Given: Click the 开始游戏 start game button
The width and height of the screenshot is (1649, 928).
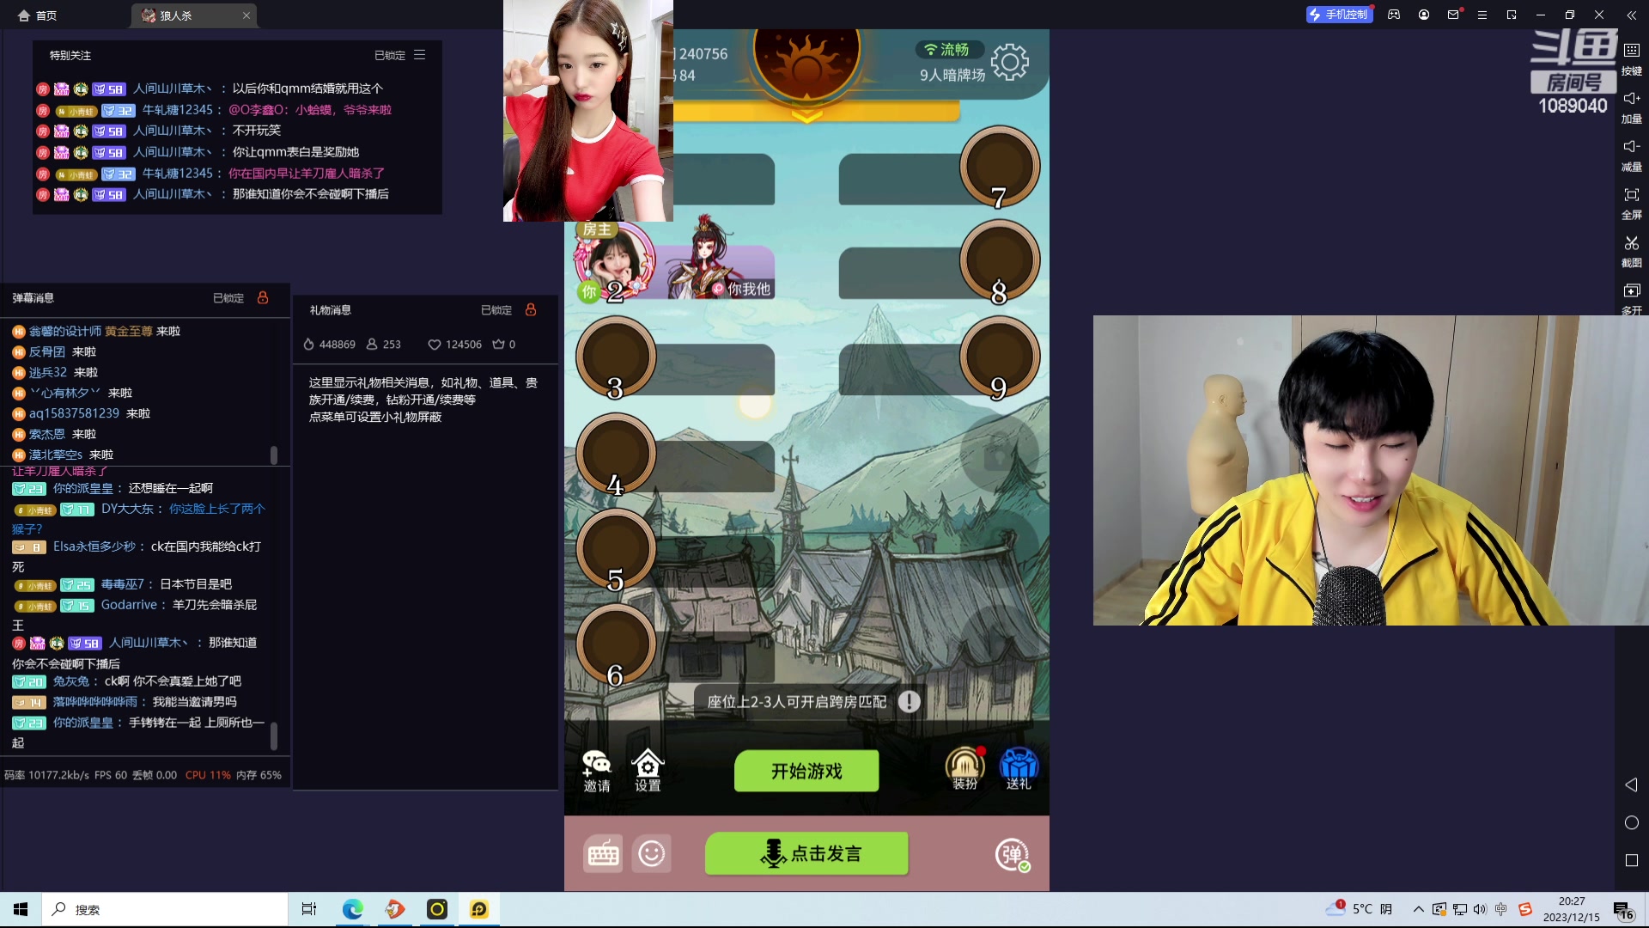Looking at the screenshot, I should click(806, 771).
